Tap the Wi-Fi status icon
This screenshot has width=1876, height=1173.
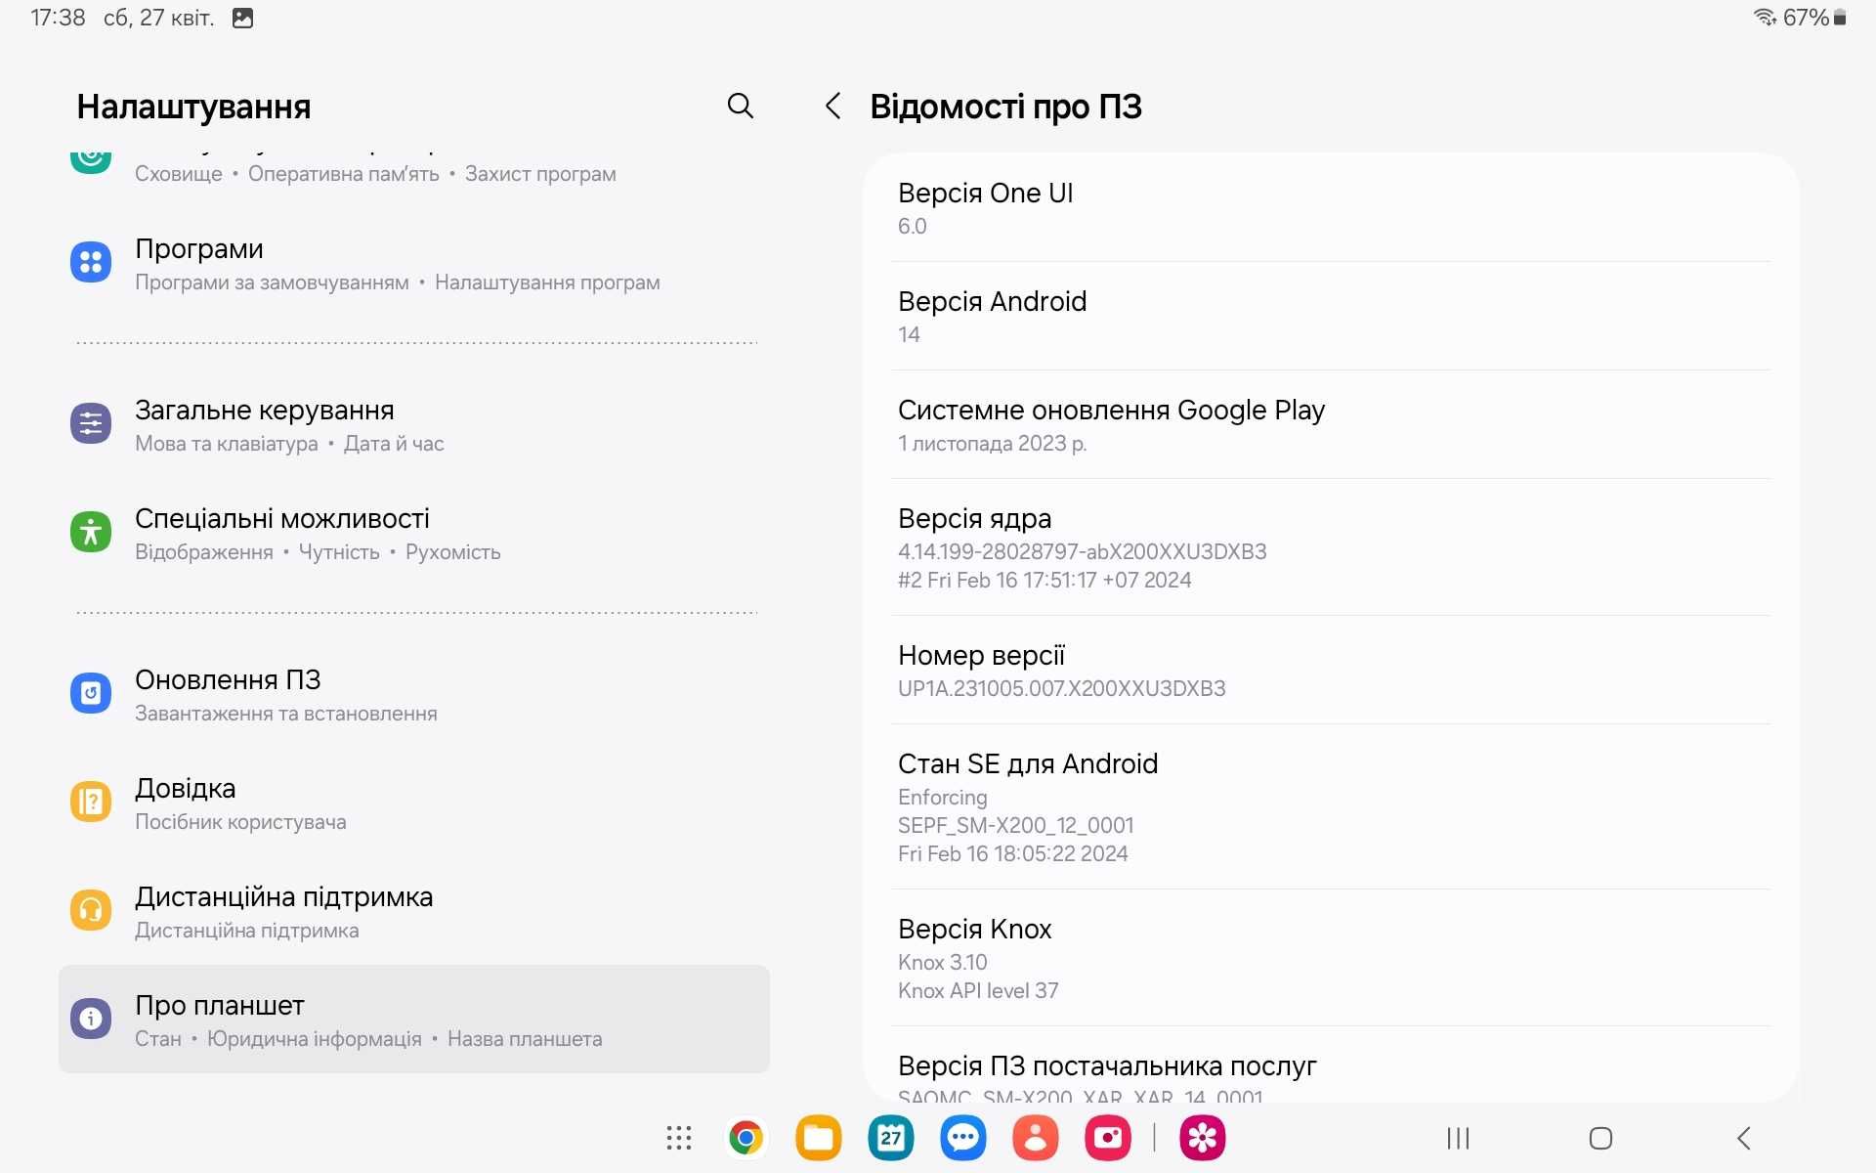coord(1765,18)
